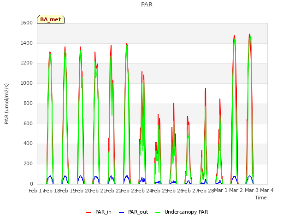The image size is (295, 221).
Task: Click the 1400 y-axis tick label
Action: [27, 43]
